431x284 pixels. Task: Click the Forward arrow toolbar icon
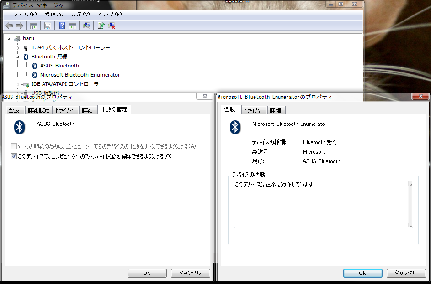[x=19, y=26]
